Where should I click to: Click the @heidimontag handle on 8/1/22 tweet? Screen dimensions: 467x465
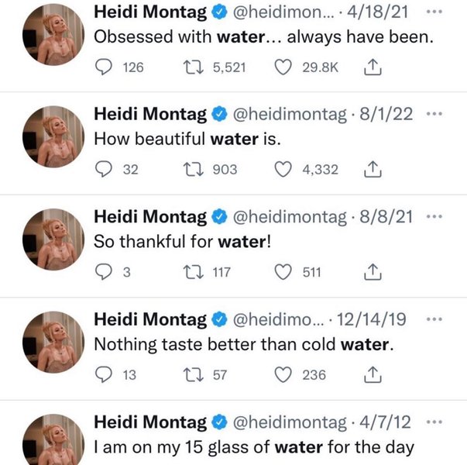[x=285, y=114]
